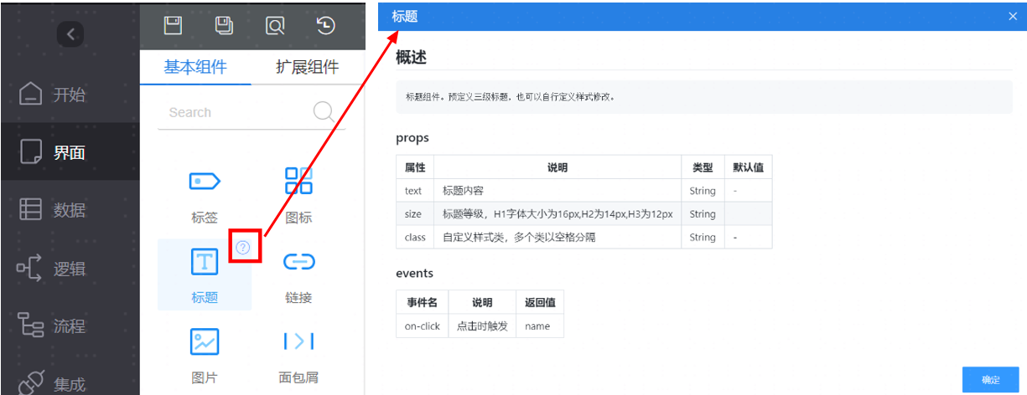Click the events section heading

[x=415, y=273]
